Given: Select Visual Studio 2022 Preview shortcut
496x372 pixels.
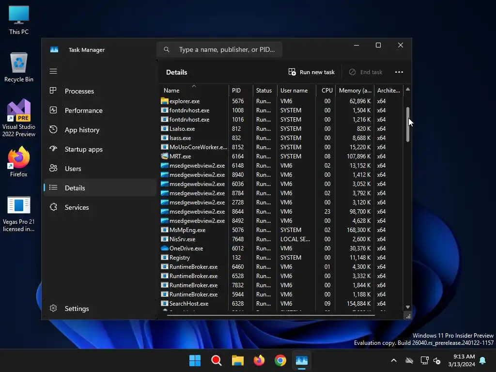Looking at the screenshot, I should 19,118.
